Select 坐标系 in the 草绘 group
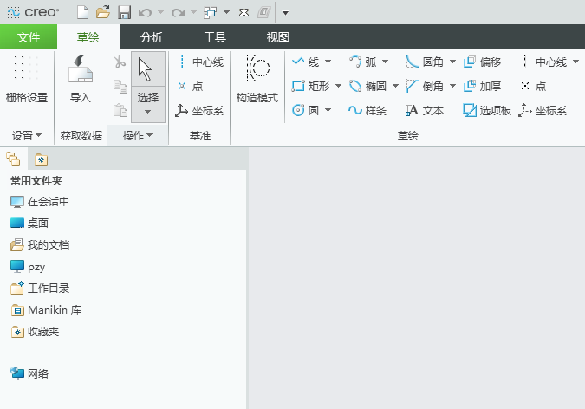This screenshot has height=409, width=585. (543, 110)
